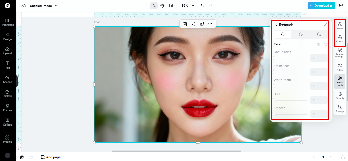This screenshot has width=348, height=161.
Task: Open the layout view dropdown
Action: pyautogui.click(x=173, y=6)
